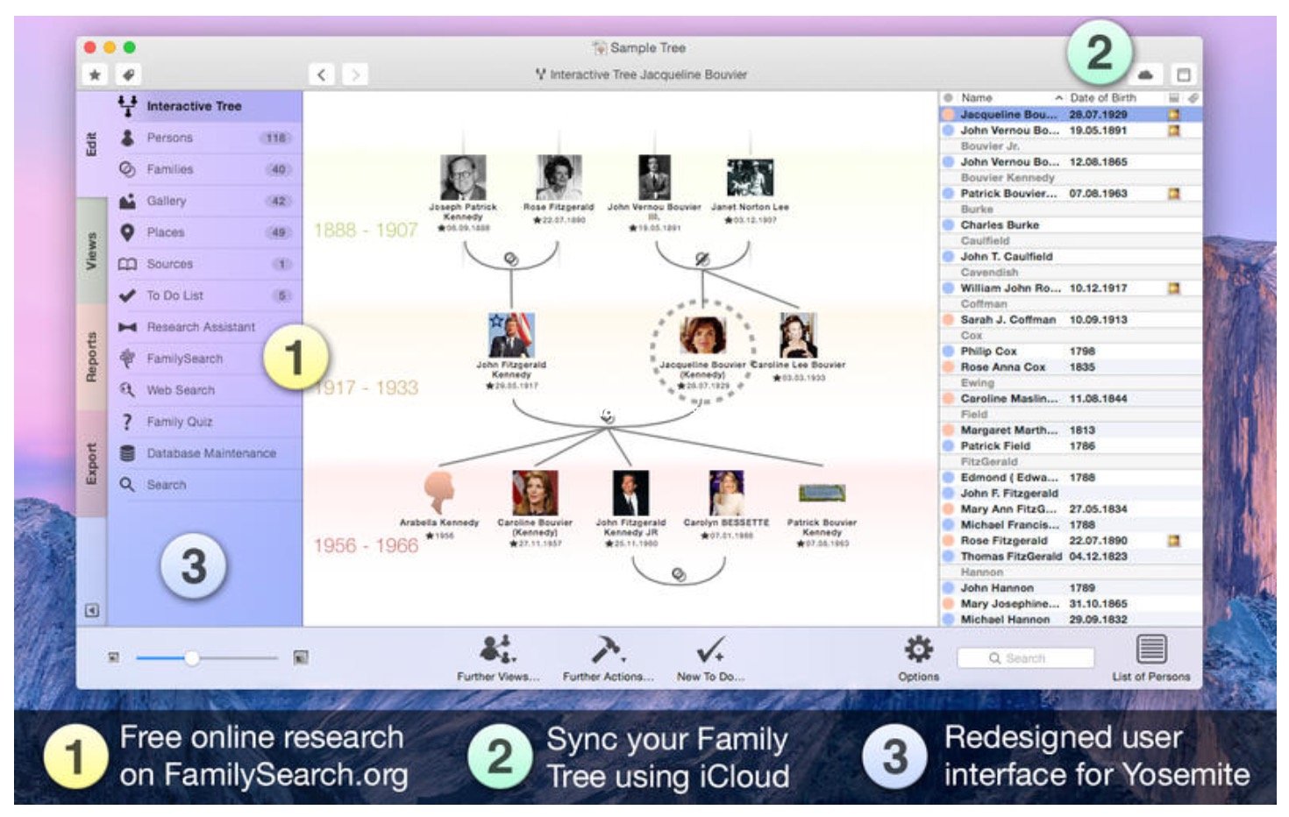Select Joseph Patrick Kennedy portrait

[x=463, y=177]
